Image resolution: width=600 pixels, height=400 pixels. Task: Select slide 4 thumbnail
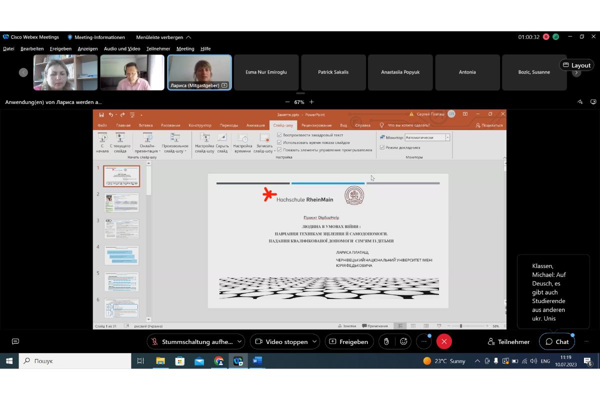click(121, 255)
